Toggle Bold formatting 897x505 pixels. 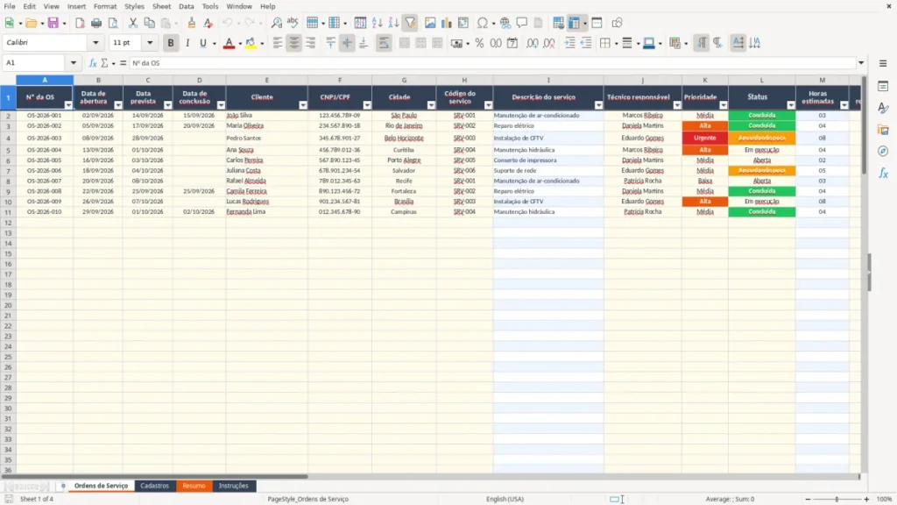tap(171, 43)
